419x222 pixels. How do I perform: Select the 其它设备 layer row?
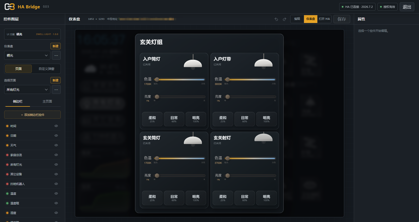(32, 174)
